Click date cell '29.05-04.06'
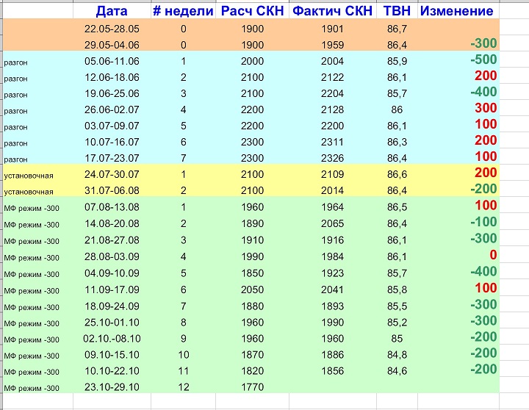The image size is (529, 410). (112, 45)
